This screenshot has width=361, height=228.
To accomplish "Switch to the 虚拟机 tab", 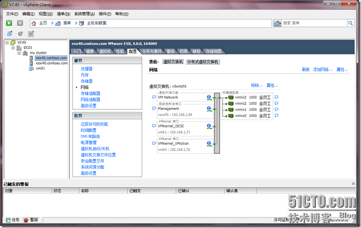I will [105, 51].
